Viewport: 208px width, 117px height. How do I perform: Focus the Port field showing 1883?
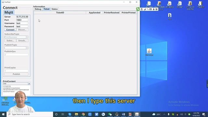click(x=22, y=20)
